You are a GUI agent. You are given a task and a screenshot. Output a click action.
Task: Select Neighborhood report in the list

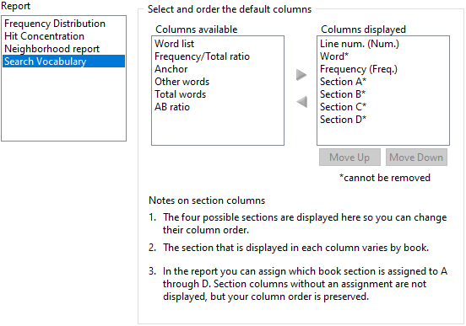coord(63,49)
